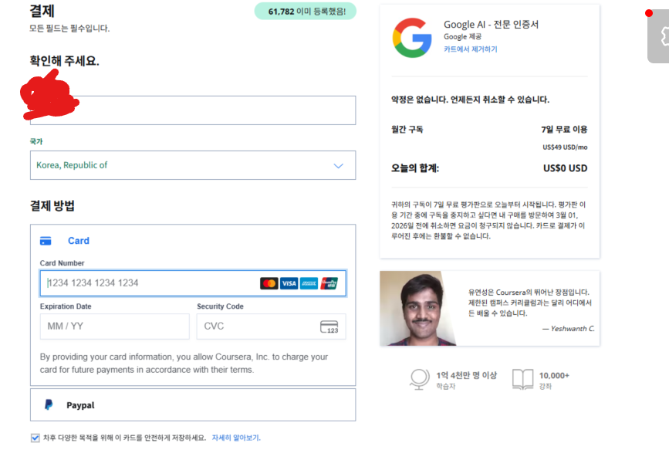The width and height of the screenshot is (669, 450).
Task: Click the blue credit card icon
Action: point(46,242)
